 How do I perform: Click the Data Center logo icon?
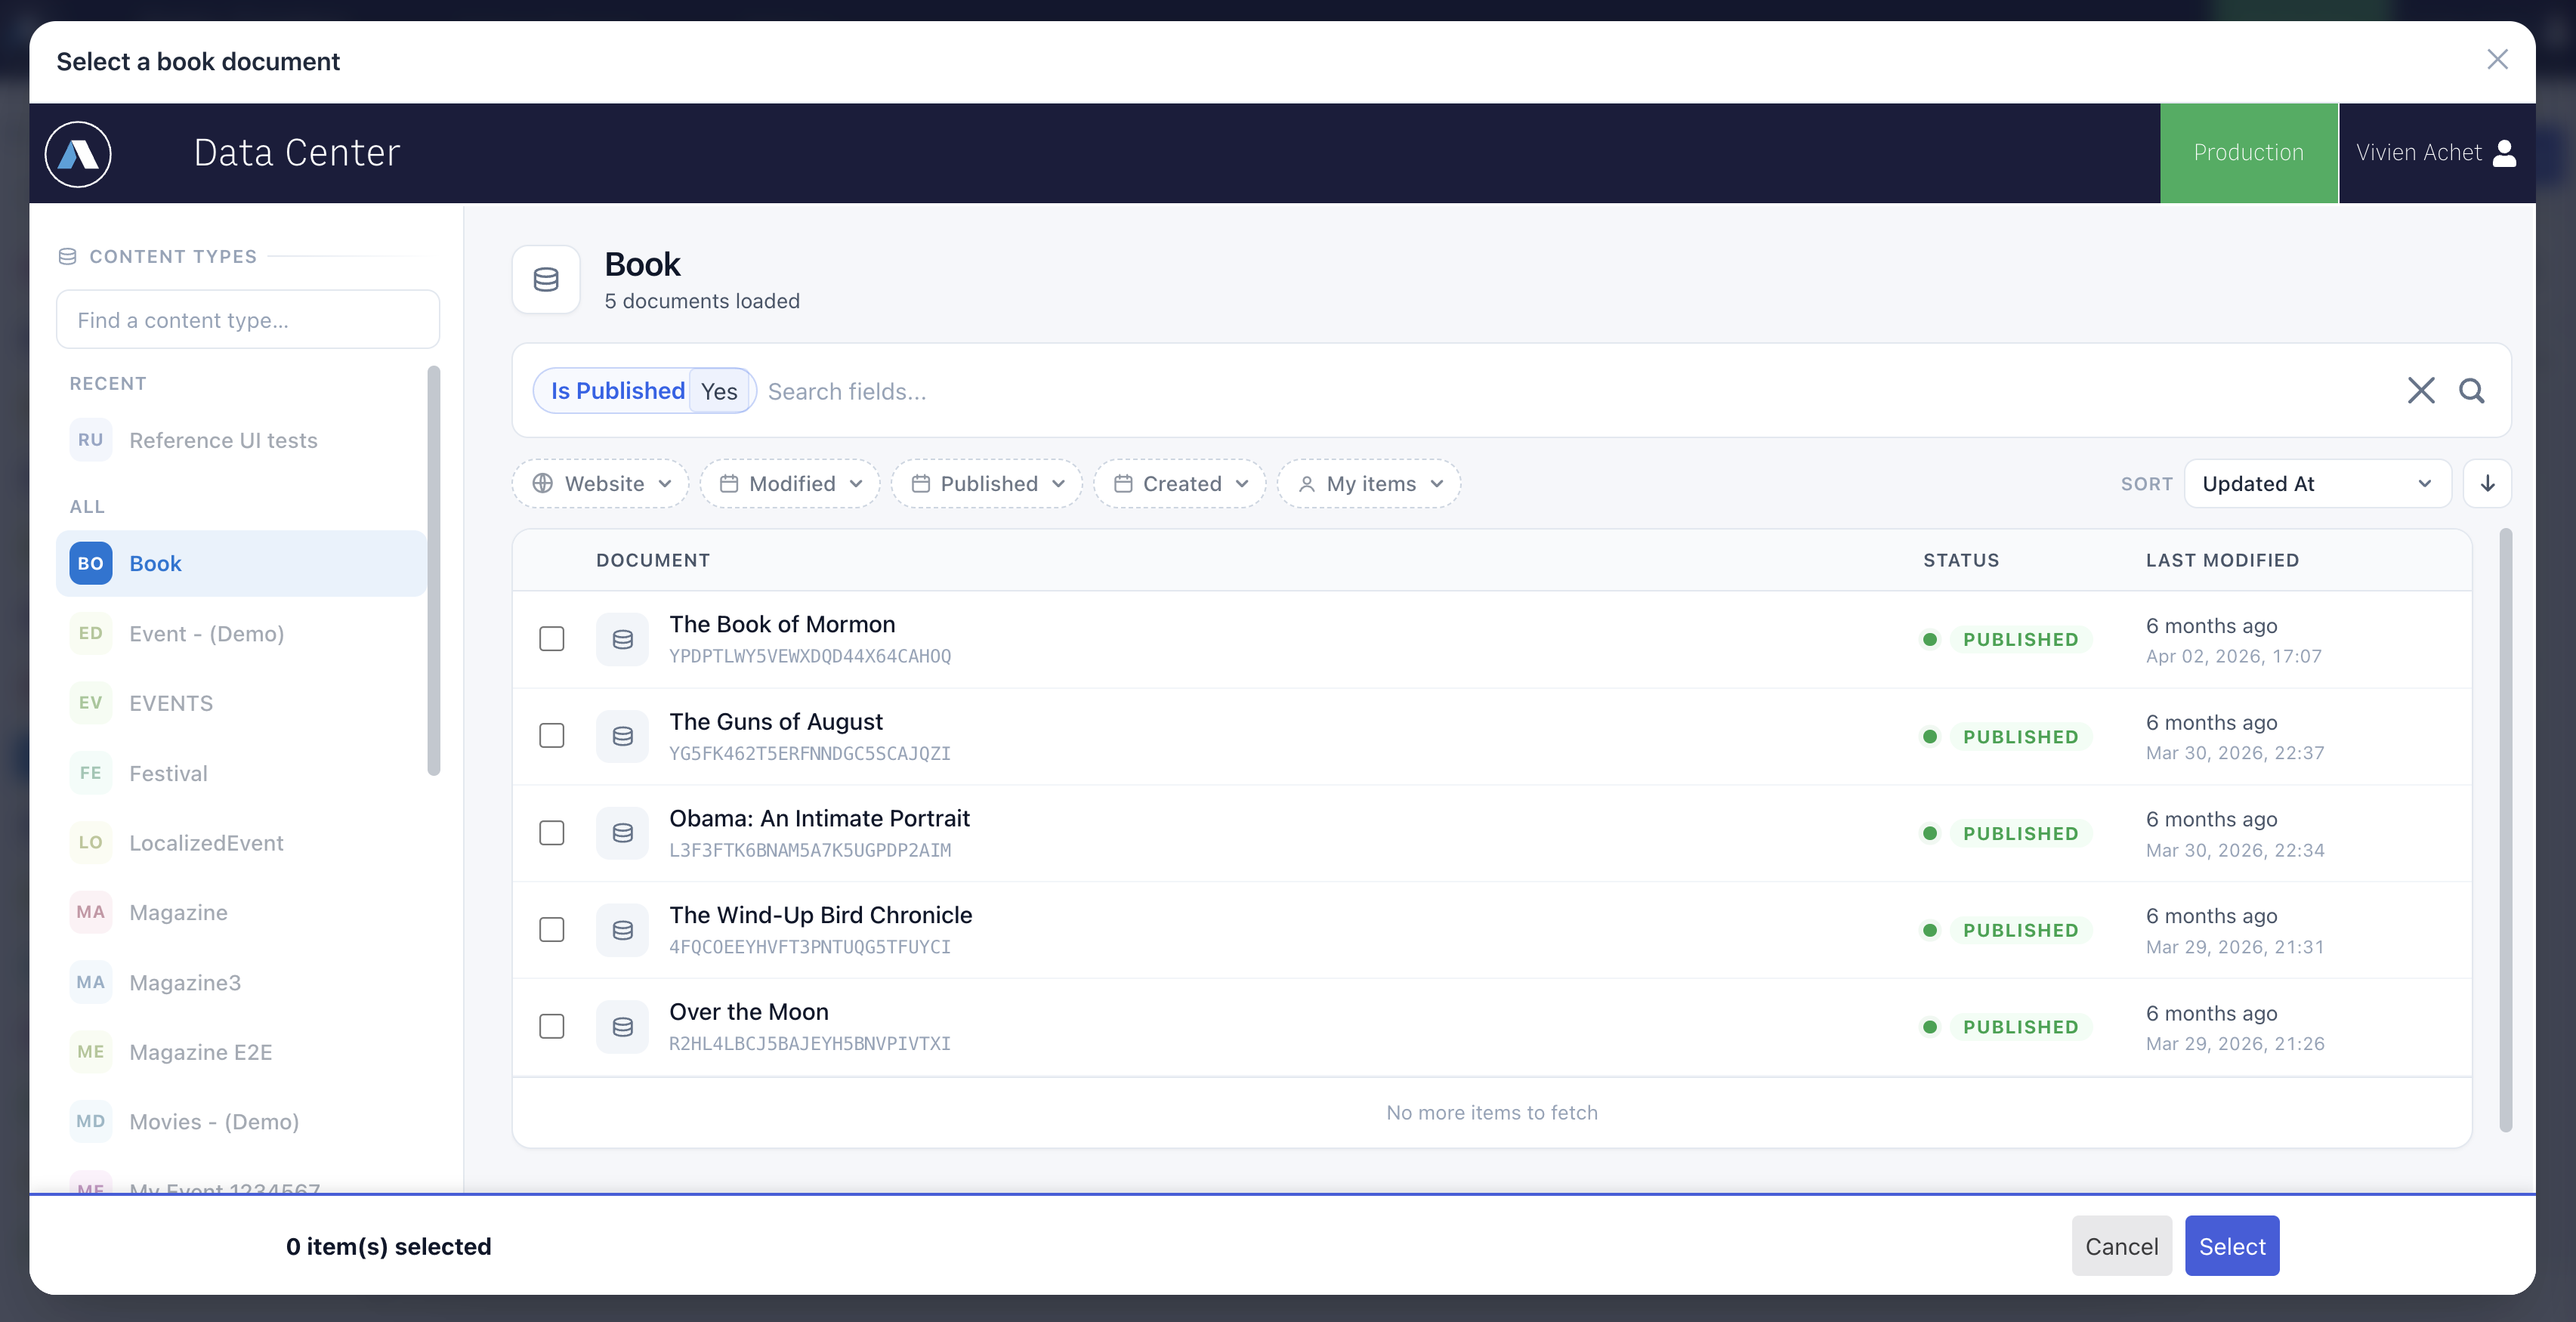[78, 154]
